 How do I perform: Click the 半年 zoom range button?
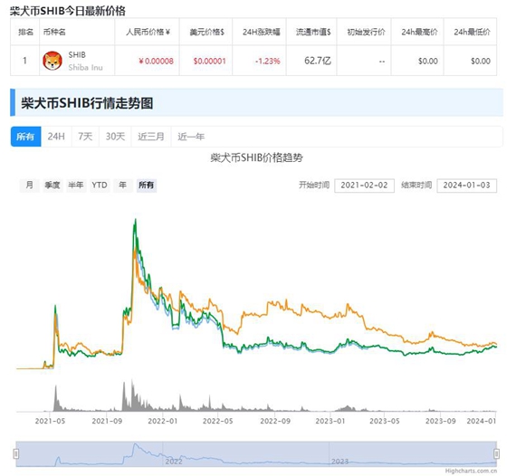click(76, 186)
